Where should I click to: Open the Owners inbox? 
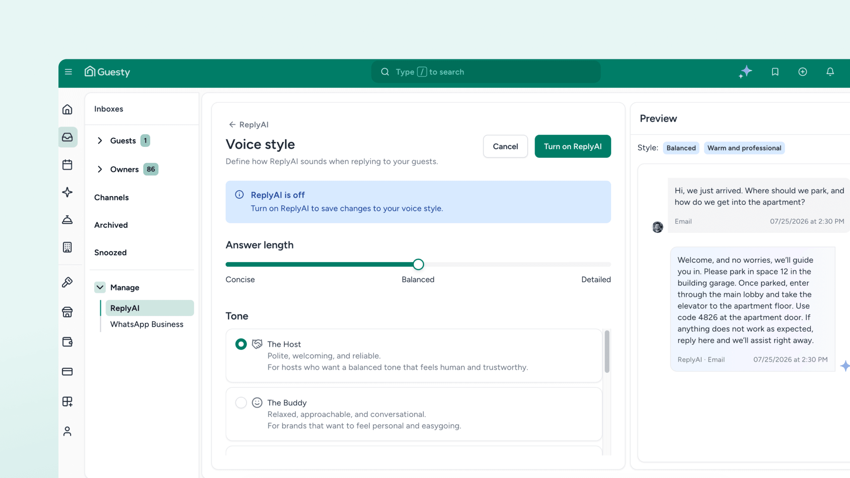(x=124, y=169)
